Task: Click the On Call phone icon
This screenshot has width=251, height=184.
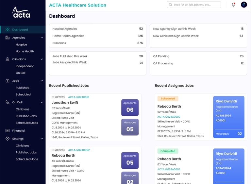Action: [8, 102]
